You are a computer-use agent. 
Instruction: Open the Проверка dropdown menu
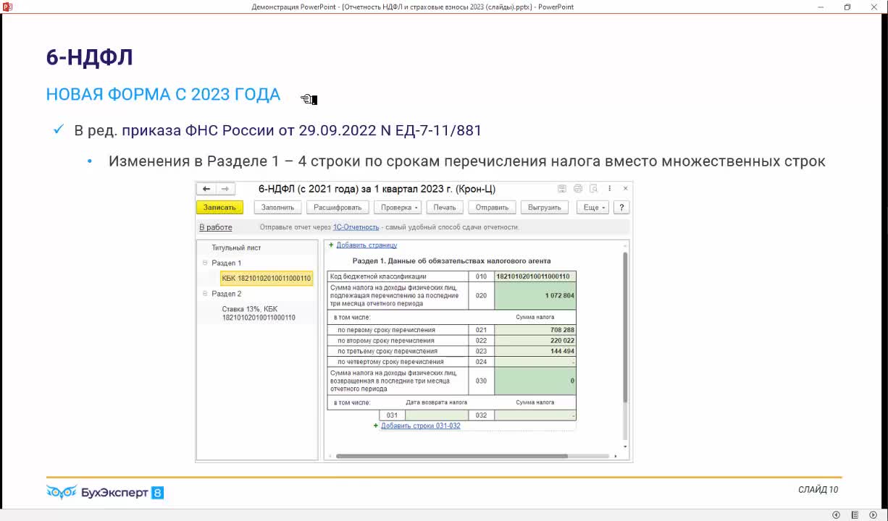[400, 208]
